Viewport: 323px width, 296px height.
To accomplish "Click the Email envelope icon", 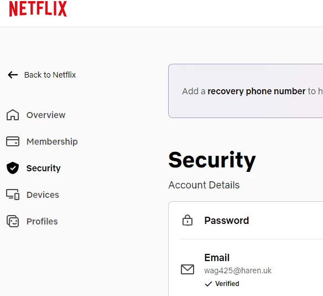I will coord(187,269).
